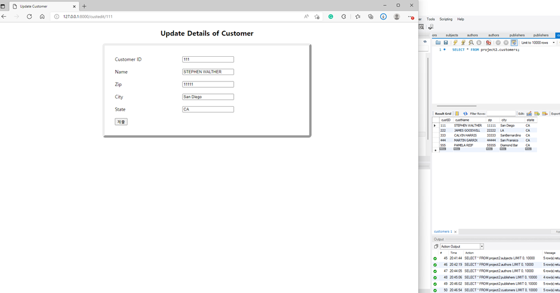Close the Update Customer tab
This screenshot has width=560, height=293.
point(74,6)
